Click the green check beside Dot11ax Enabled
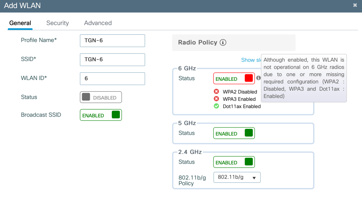Image resolution: width=362 pixels, height=204 pixels. click(x=217, y=106)
